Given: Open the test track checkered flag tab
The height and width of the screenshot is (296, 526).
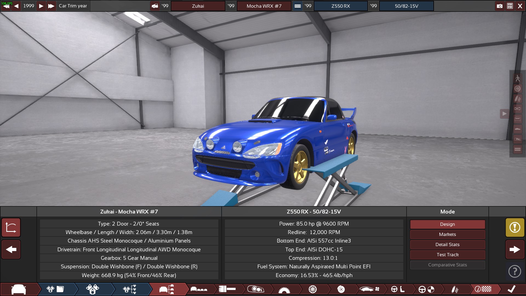Looking at the screenshot, I should tap(483, 289).
